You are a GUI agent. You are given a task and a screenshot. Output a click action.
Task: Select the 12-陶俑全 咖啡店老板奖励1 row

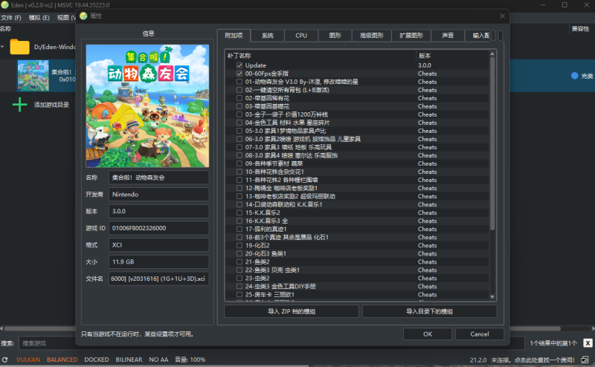coord(357,188)
